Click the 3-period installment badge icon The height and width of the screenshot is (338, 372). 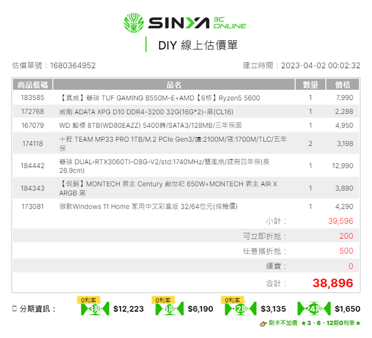point(95,309)
